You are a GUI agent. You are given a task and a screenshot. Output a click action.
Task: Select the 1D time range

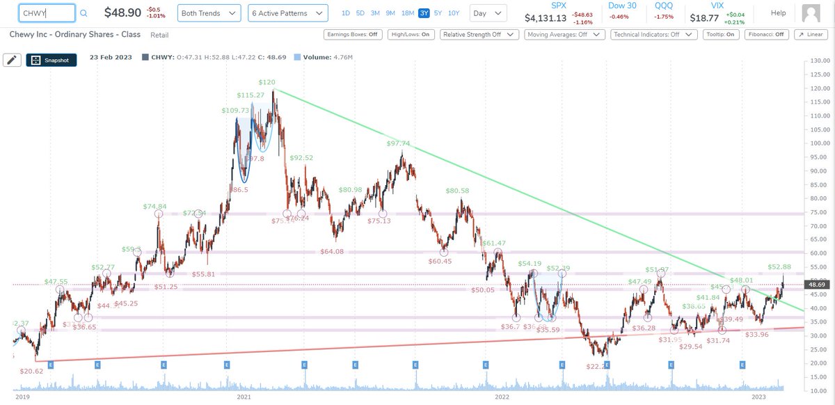click(x=346, y=13)
